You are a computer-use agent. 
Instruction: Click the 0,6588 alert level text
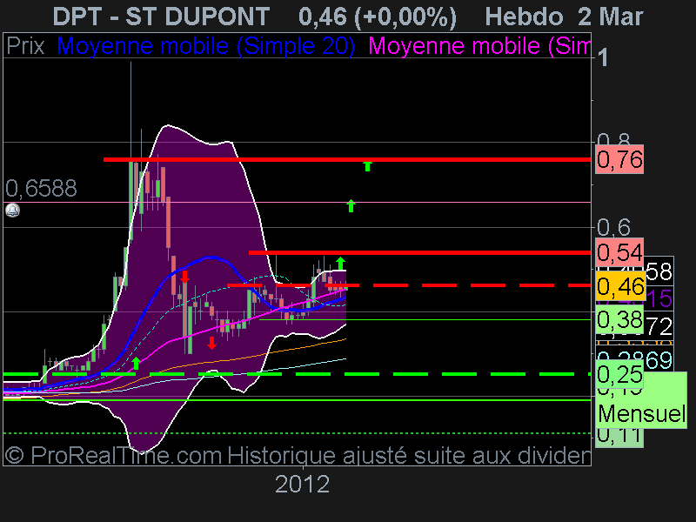point(41,188)
